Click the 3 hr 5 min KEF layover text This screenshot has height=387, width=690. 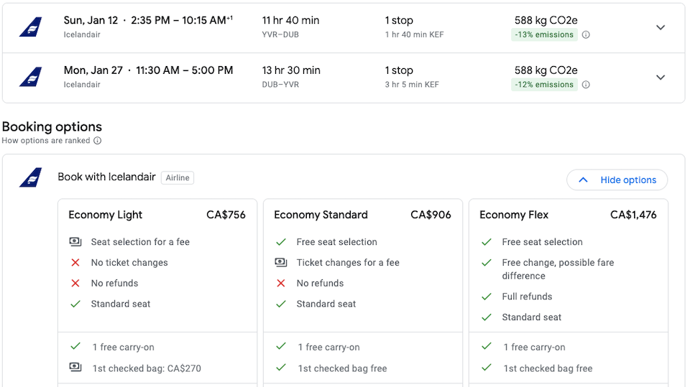click(x=412, y=85)
